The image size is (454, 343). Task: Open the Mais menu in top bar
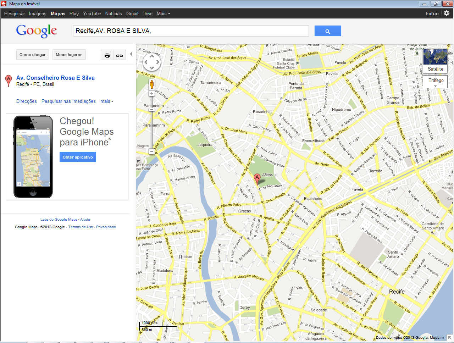[x=164, y=13]
